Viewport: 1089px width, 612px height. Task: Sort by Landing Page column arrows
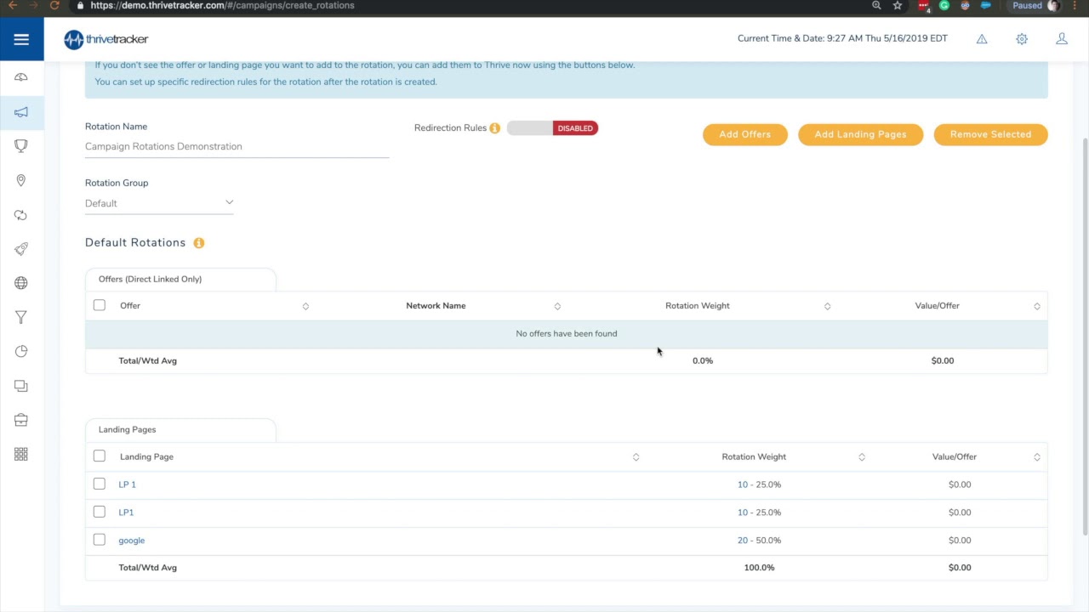click(x=636, y=457)
